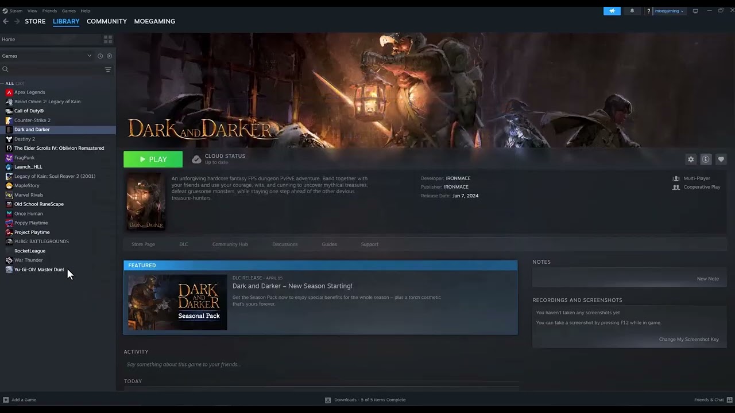
Task: Open the notifications bell
Action: 632,11
